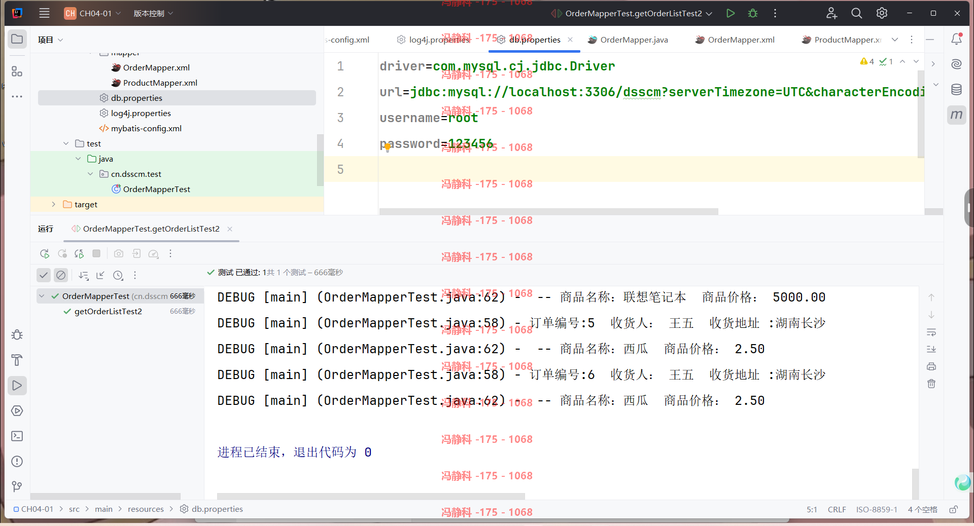Open the Notifications bell
974x526 pixels.
957,39
